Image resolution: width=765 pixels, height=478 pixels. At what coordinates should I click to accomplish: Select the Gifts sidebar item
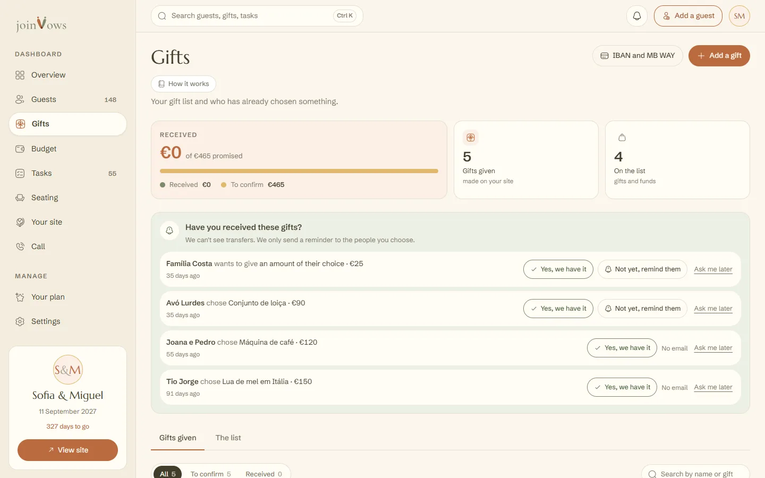coord(67,124)
